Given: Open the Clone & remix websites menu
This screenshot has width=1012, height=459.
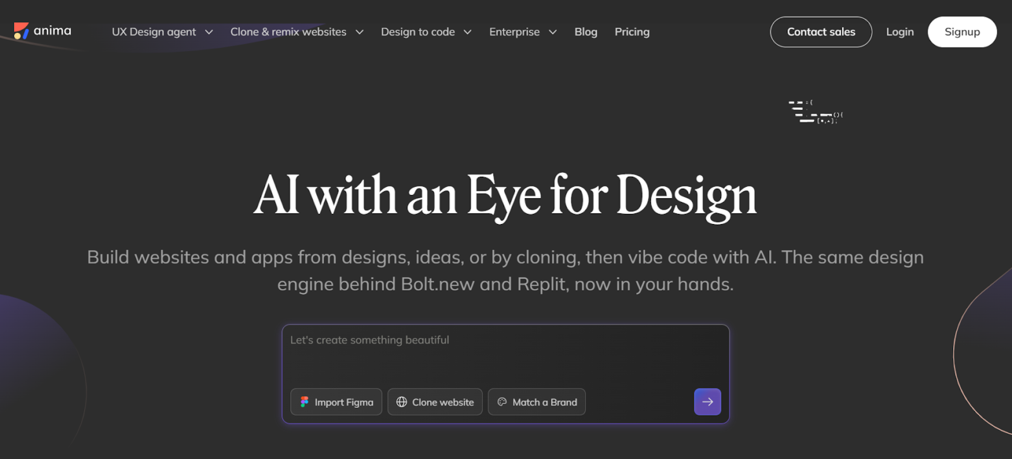Looking at the screenshot, I should [297, 32].
